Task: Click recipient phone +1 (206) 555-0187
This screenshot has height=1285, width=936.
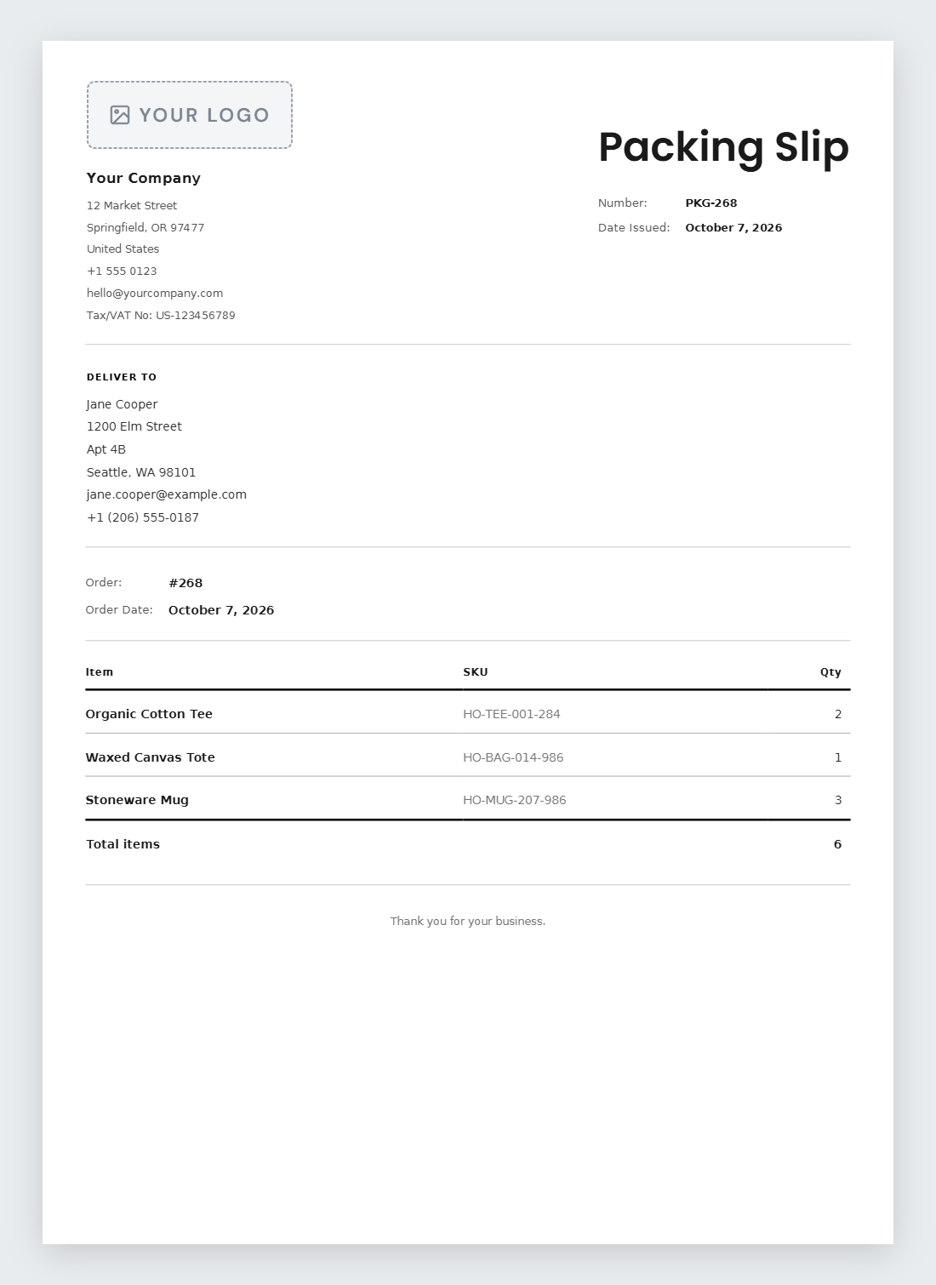Action: 143,517
